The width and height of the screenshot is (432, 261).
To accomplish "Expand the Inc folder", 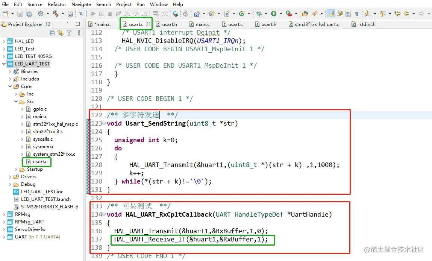I will coord(16,94).
